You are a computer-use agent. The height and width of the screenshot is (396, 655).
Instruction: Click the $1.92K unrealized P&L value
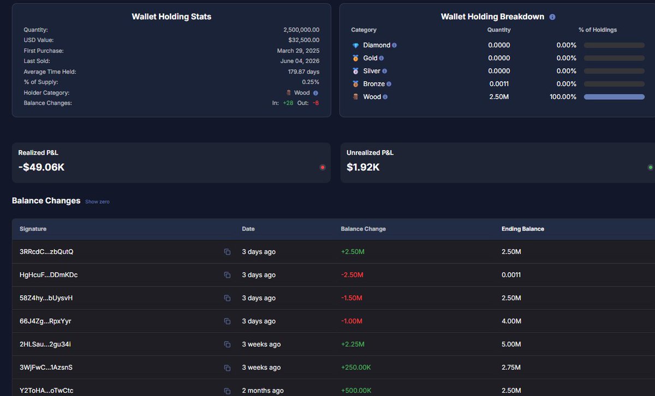[x=363, y=167]
